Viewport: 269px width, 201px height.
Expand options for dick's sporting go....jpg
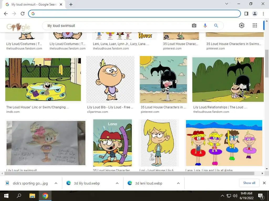click(x=56, y=183)
